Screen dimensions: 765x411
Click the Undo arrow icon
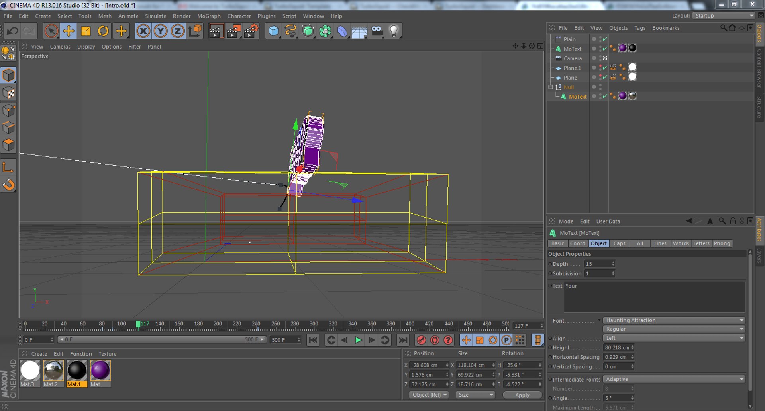[12, 31]
